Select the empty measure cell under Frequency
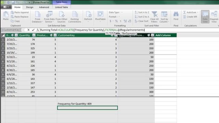The image size is (219, 123). (88, 108)
